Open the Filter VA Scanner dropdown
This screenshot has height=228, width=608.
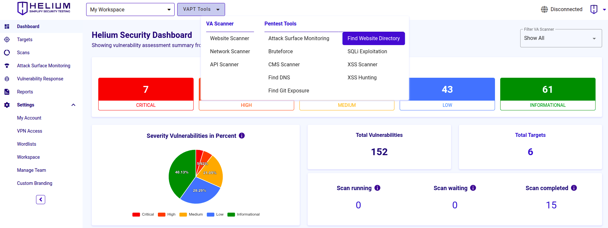(561, 38)
